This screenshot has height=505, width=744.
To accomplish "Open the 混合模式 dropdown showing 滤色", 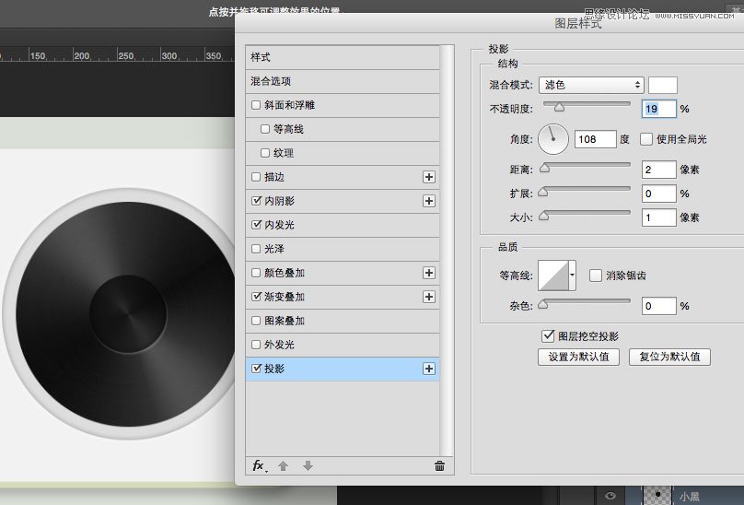I will [591, 85].
